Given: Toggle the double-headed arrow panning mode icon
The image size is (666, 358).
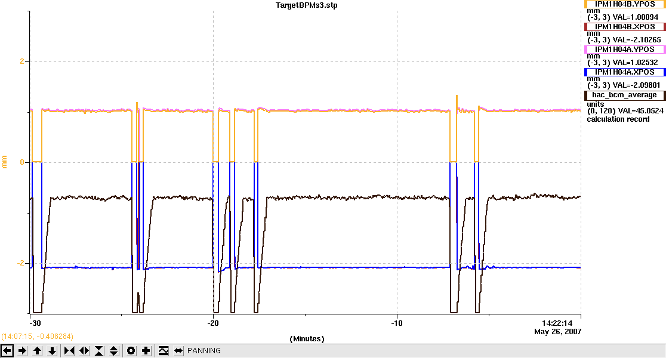Looking at the screenshot, I should (x=178, y=351).
